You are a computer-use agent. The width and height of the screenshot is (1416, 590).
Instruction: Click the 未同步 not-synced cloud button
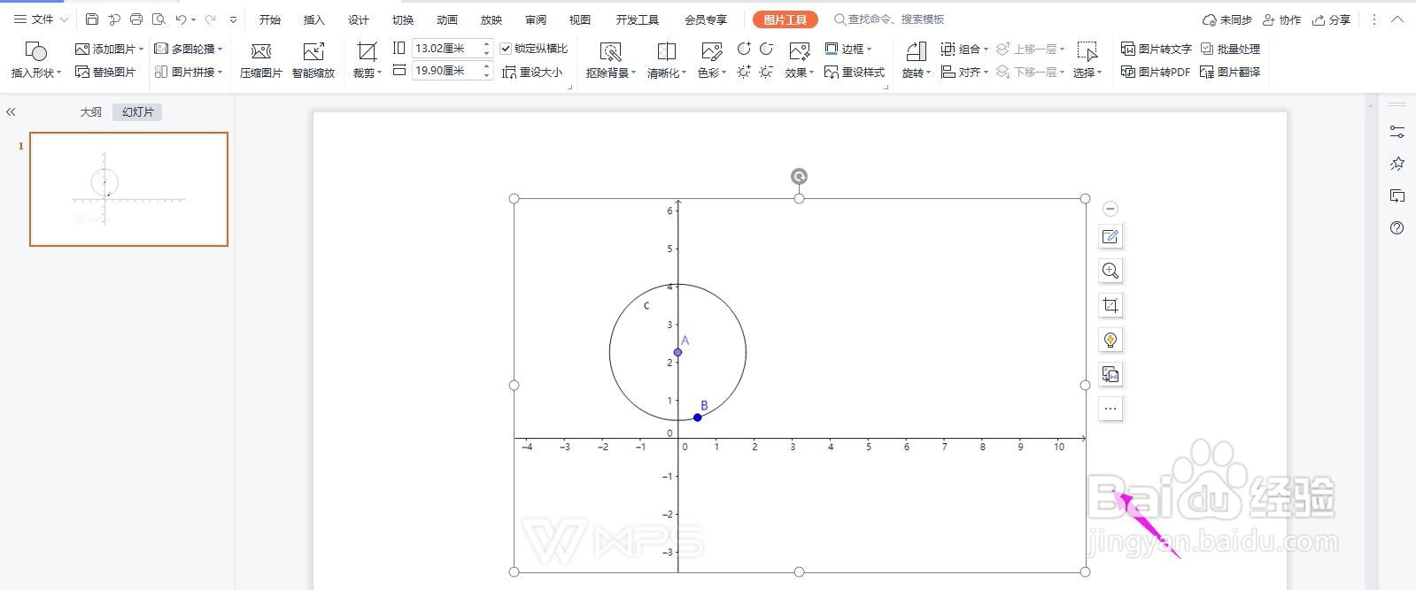1227,19
